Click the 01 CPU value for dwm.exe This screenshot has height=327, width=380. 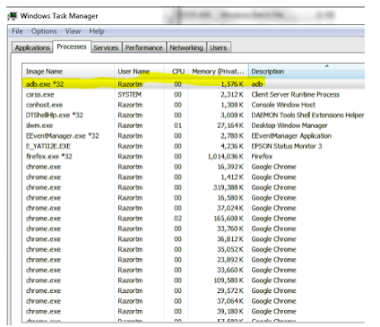(177, 125)
